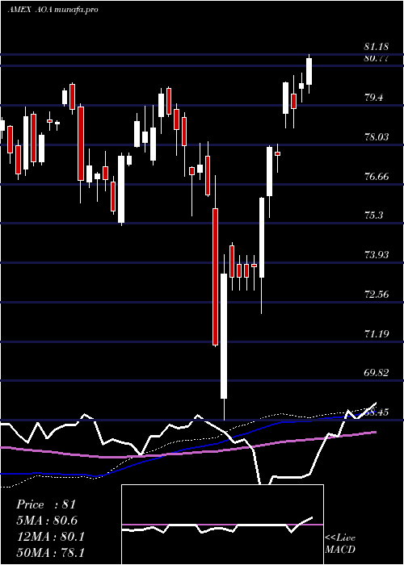The image size is (404, 565).
Task: Click the '<<Live MACD' label
Action: (x=340, y=543)
